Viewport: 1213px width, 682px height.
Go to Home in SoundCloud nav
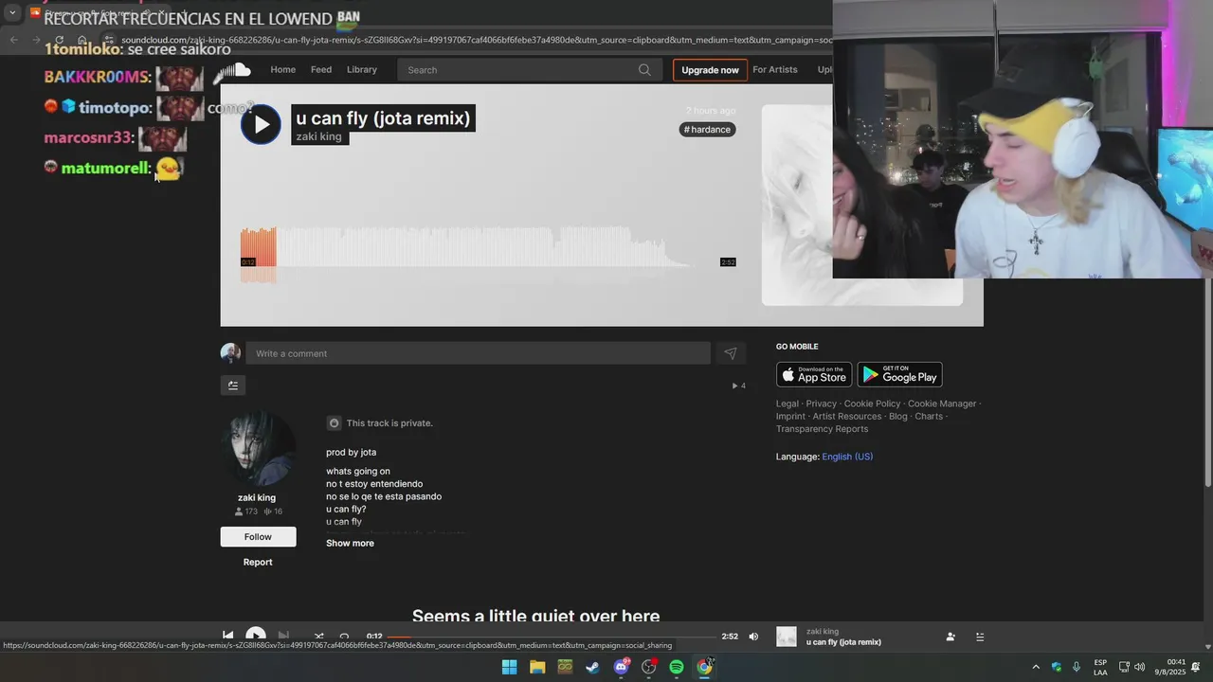pos(282,70)
